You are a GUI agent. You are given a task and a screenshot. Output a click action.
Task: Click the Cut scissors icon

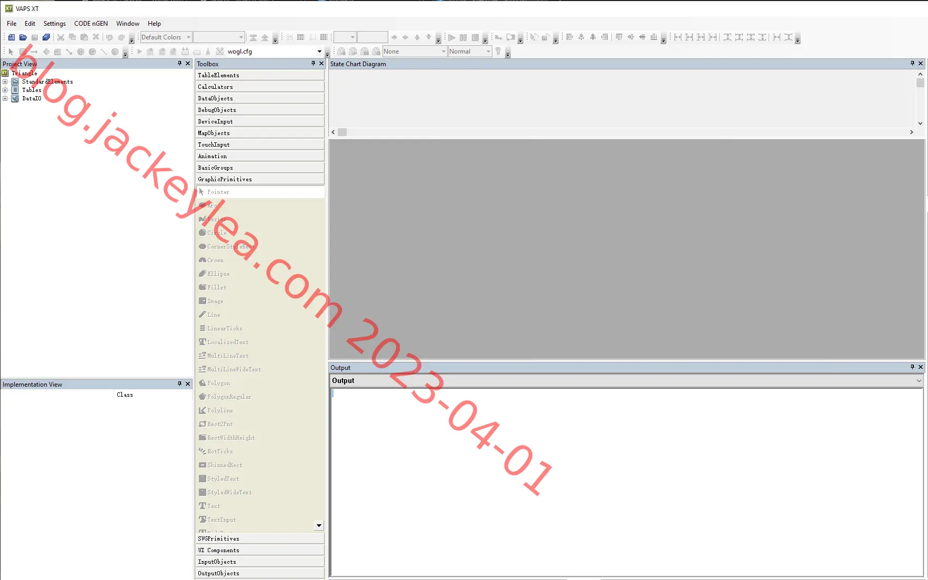[x=60, y=37]
